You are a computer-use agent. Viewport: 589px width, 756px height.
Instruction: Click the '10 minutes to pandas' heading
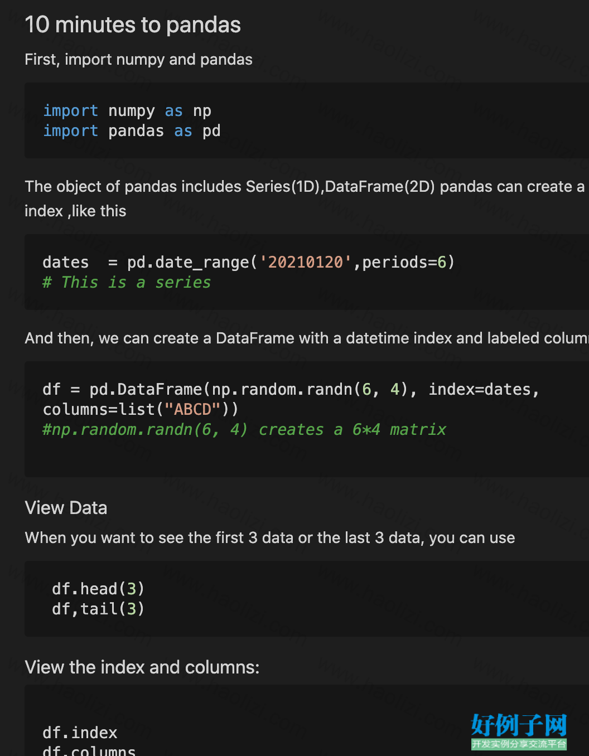click(x=133, y=25)
